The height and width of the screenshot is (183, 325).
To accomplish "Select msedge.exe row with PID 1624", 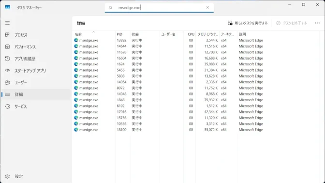I will (x=196, y=64).
